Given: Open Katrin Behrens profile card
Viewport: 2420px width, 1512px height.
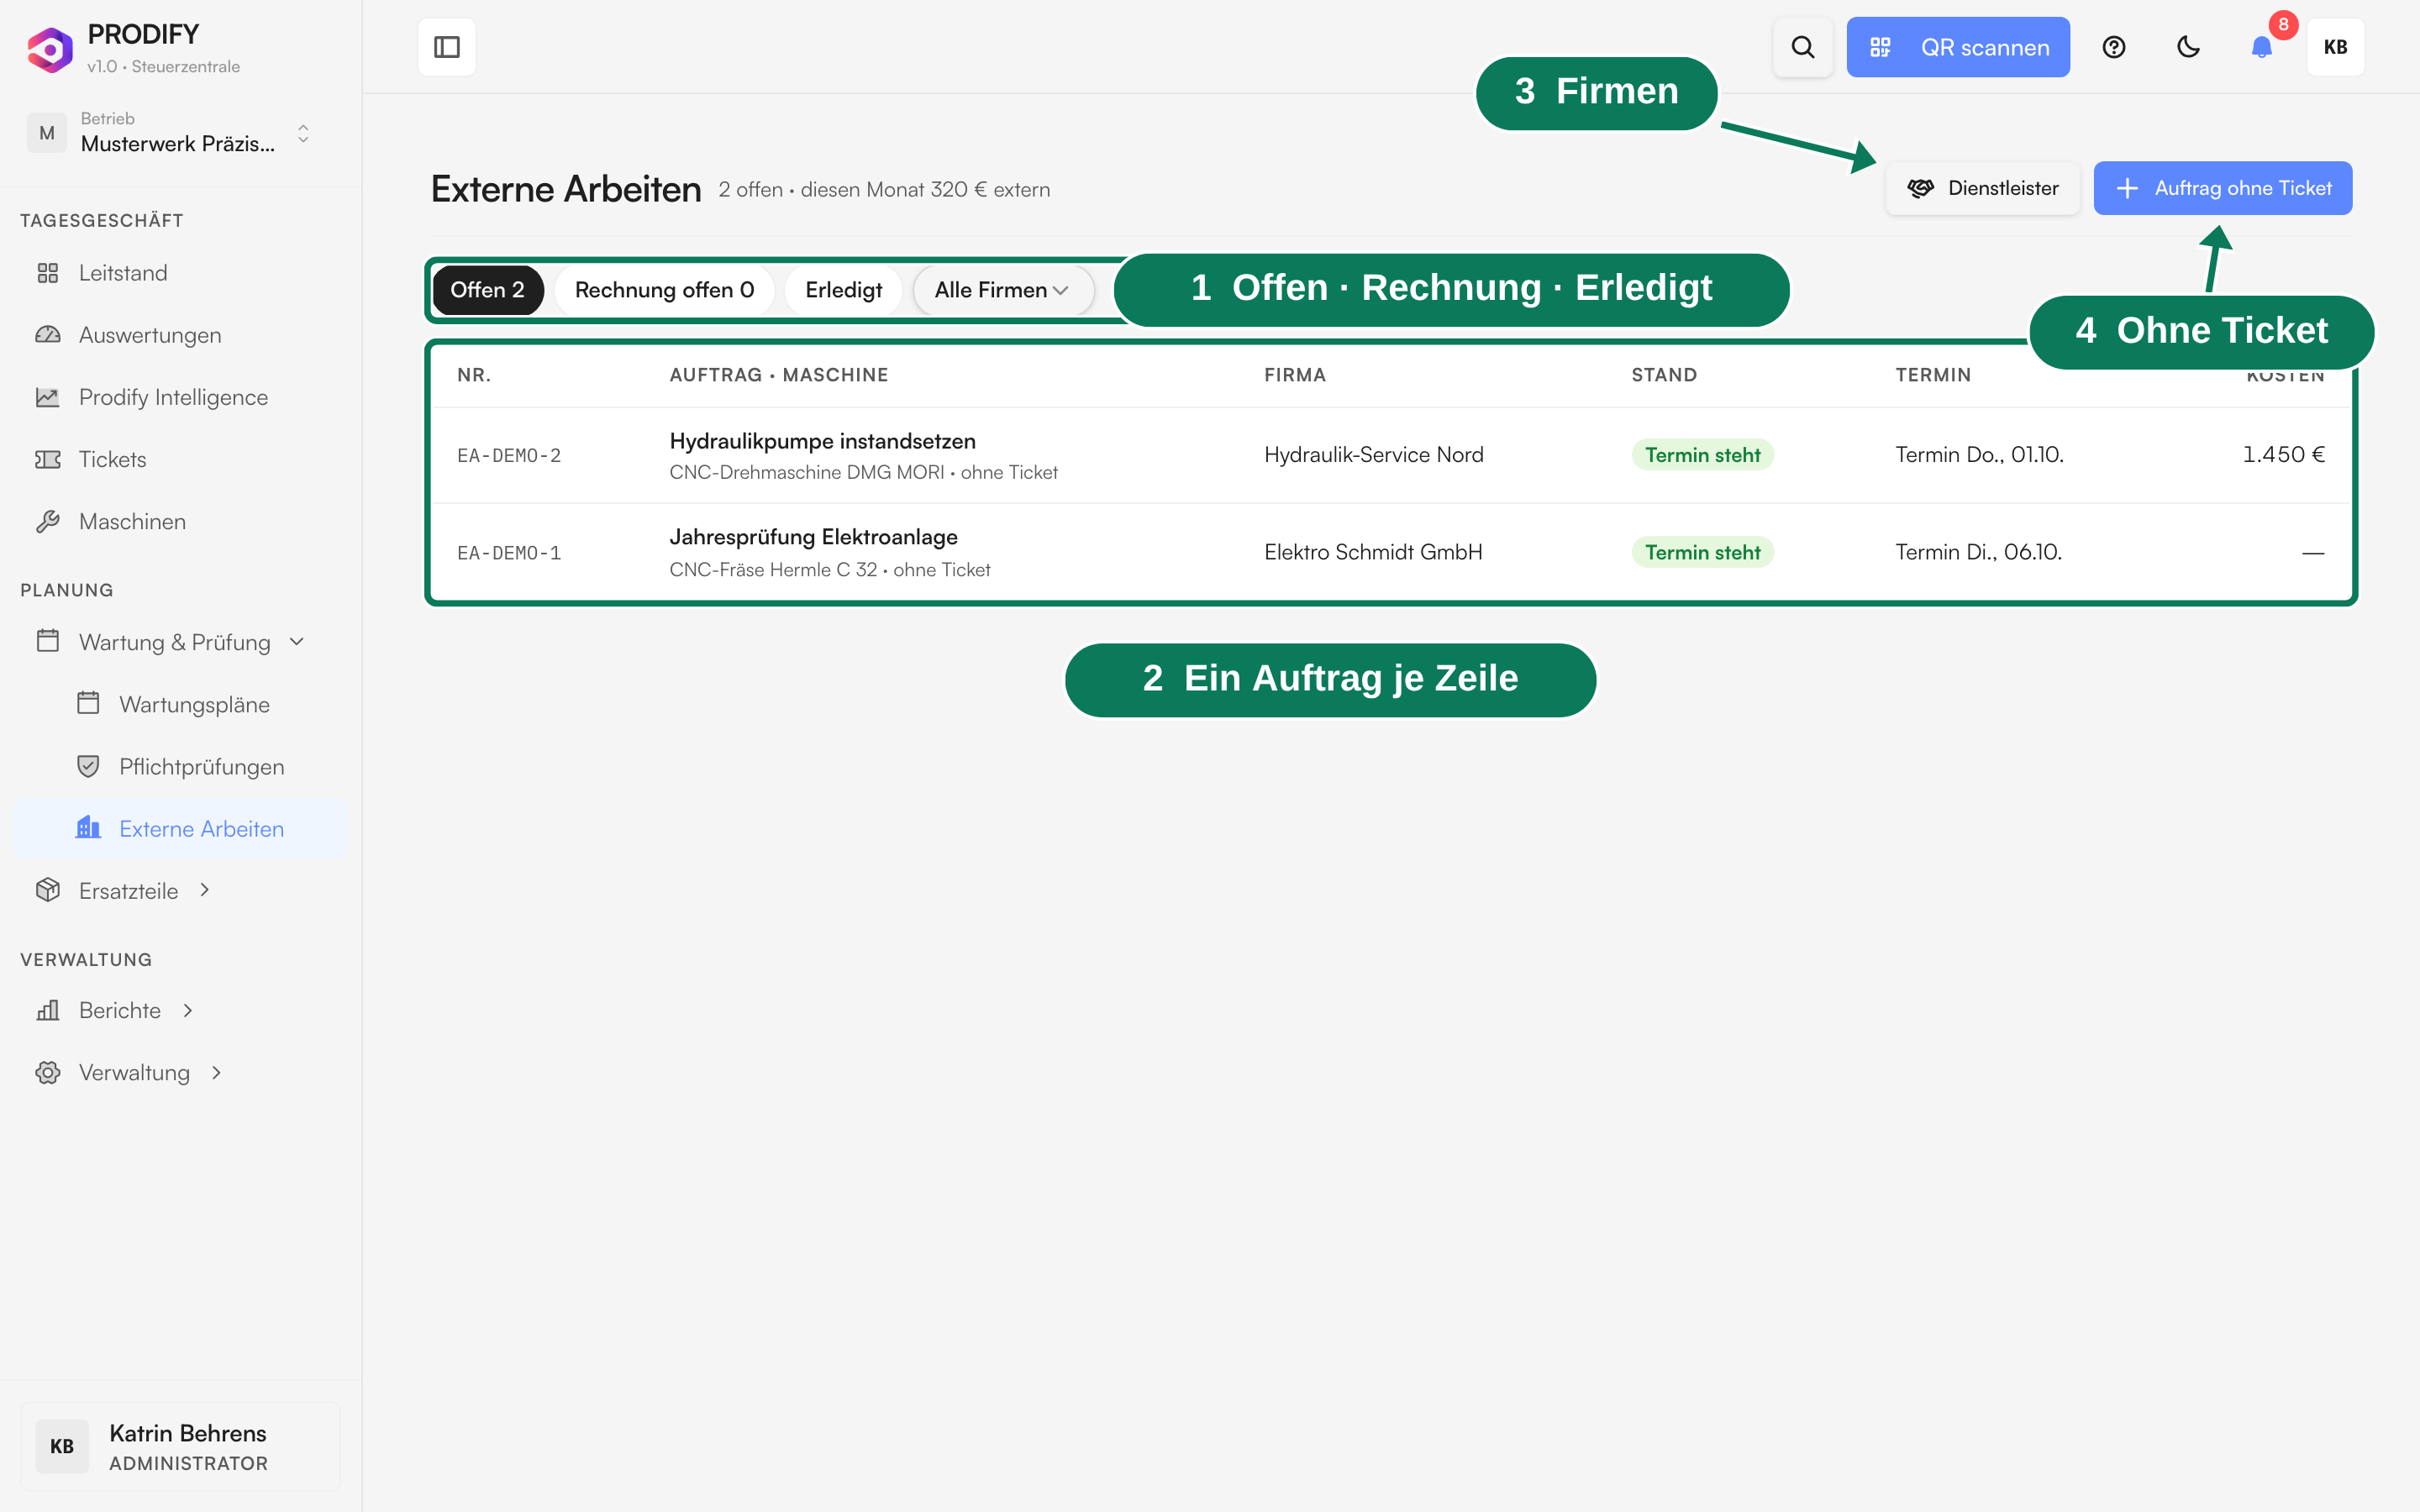Looking at the screenshot, I should pyautogui.click(x=180, y=1446).
